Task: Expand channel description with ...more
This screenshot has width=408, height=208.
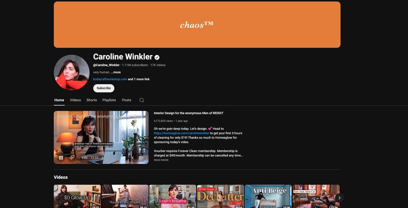Action: tap(115, 72)
